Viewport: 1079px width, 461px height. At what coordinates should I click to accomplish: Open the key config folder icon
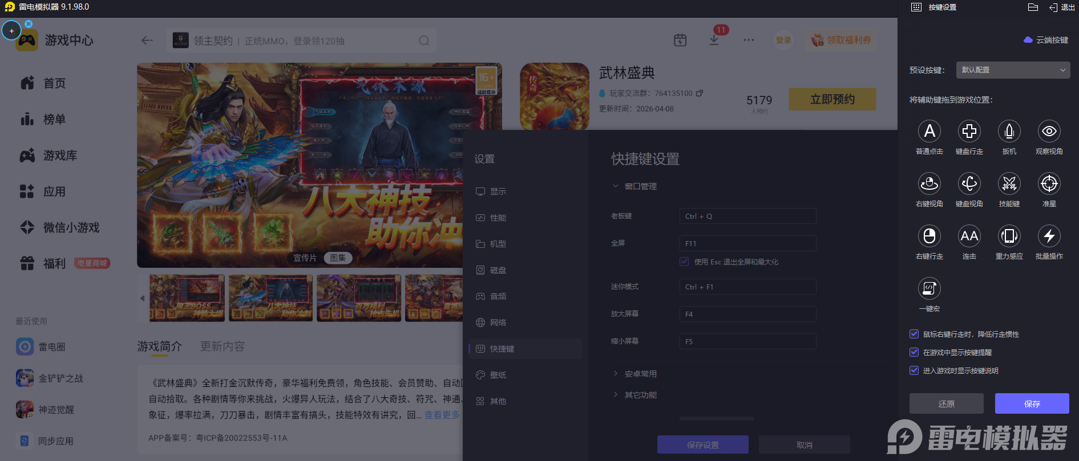point(1033,7)
